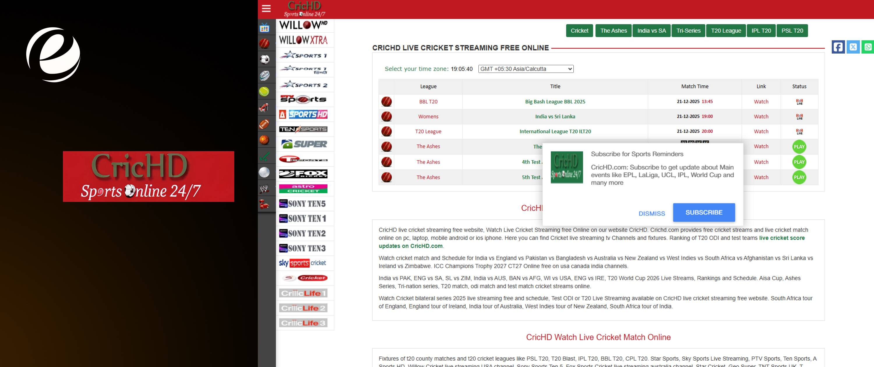Select the rugby ball sport icon
The image size is (874, 367).
265,75
